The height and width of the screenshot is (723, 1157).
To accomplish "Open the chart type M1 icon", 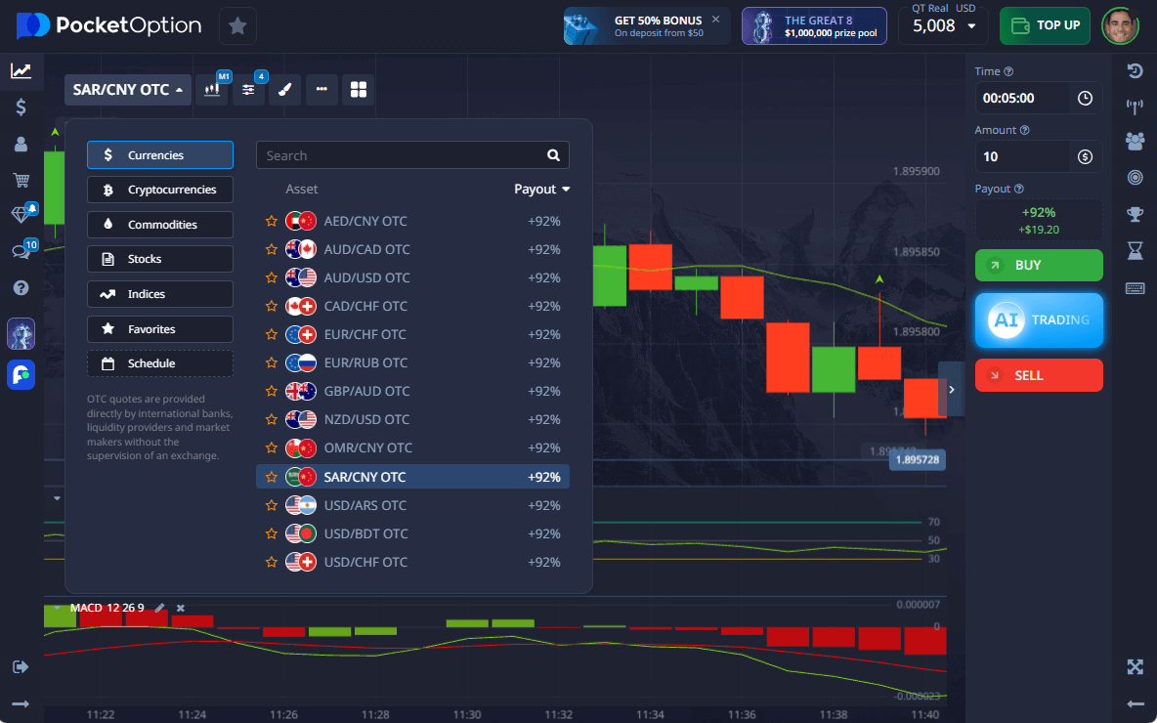I will (x=212, y=90).
